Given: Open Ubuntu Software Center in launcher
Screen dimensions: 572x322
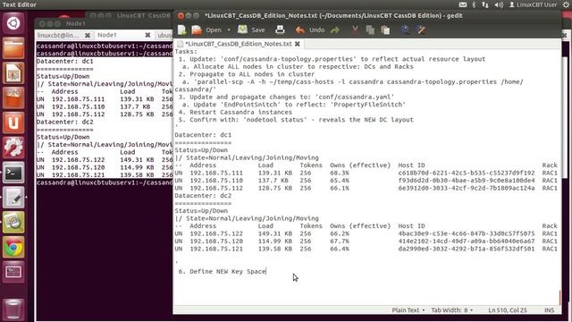Looking at the screenshot, I should [13, 97].
